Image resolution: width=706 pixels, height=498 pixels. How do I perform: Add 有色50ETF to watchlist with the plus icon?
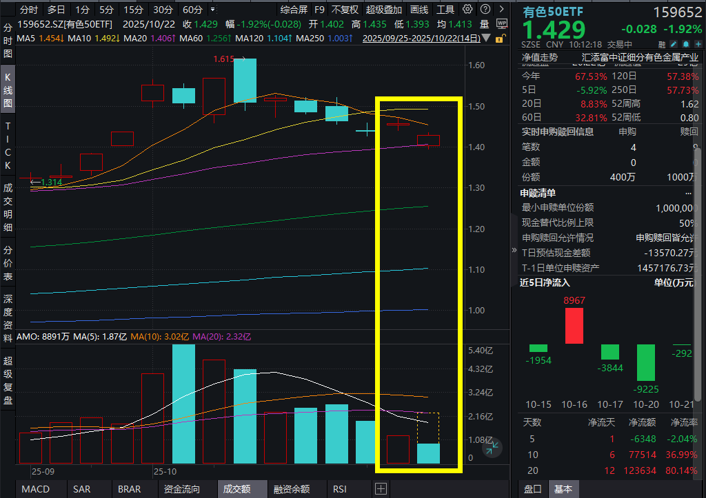(698, 44)
